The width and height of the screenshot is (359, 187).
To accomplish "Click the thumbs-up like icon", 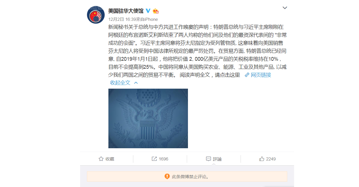I will pos(262,159).
